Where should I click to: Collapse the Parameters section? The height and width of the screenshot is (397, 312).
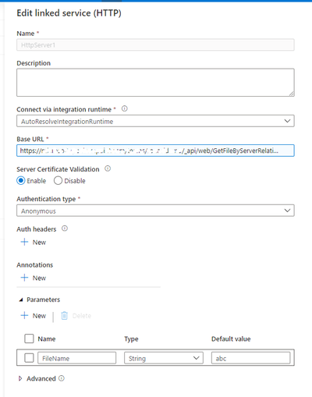[21, 300]
